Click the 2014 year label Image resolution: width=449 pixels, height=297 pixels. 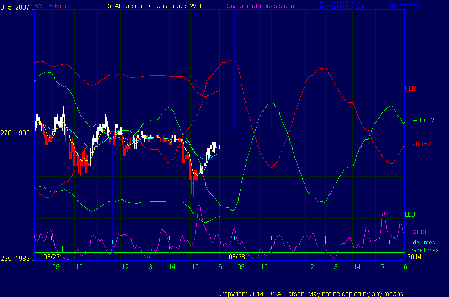pyautogui.click(x=414, y=257)
